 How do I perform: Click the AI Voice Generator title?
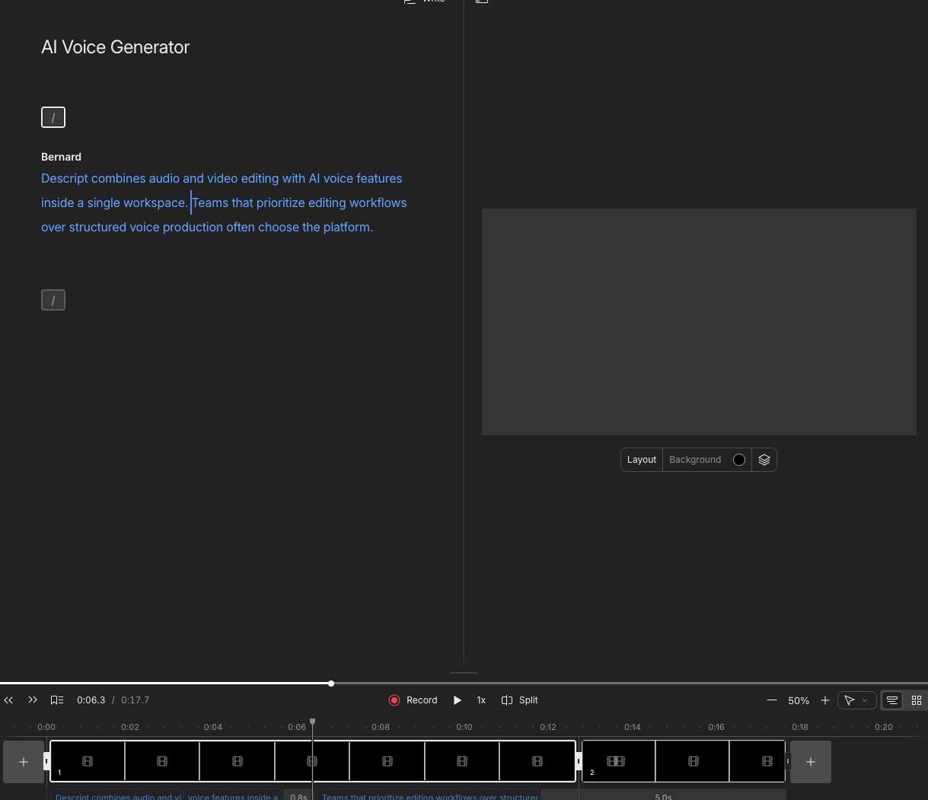pos(115,47)
